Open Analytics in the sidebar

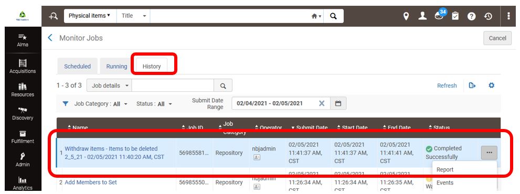(x=23, y=183)
